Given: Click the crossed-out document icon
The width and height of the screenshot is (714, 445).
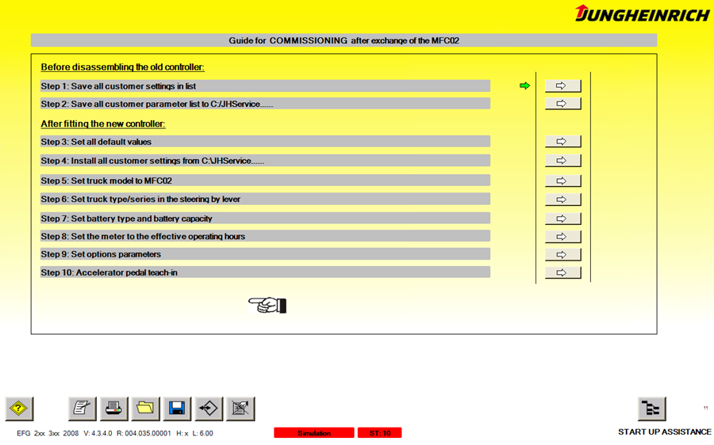Looking at the screenshot, I should click(240, 409).
